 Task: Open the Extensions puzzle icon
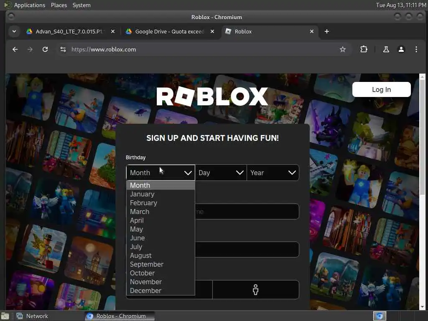click(364, 49)
